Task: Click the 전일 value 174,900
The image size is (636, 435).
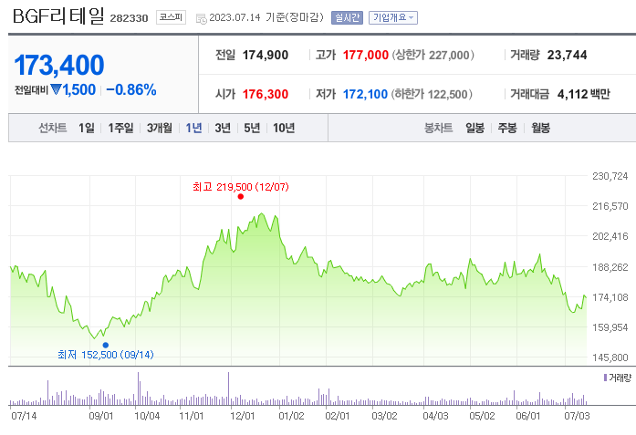Action: [x=266, y=55]
